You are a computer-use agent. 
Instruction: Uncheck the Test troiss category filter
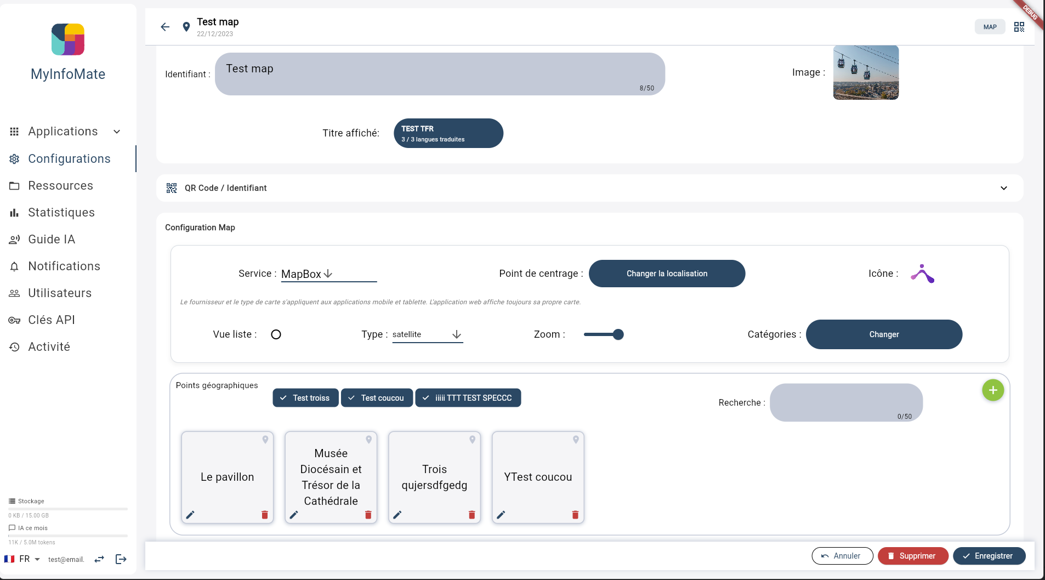pyautogui.click(x=305, y=398)
